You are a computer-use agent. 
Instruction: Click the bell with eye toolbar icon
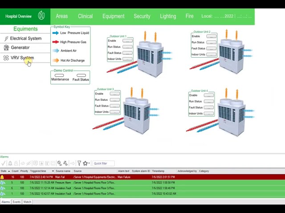[65, 163]
